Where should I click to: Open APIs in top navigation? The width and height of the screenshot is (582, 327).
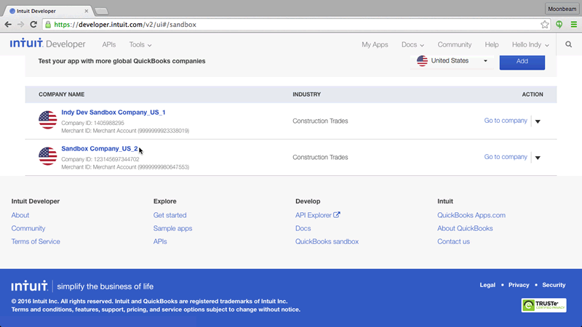tap(108, 44)
